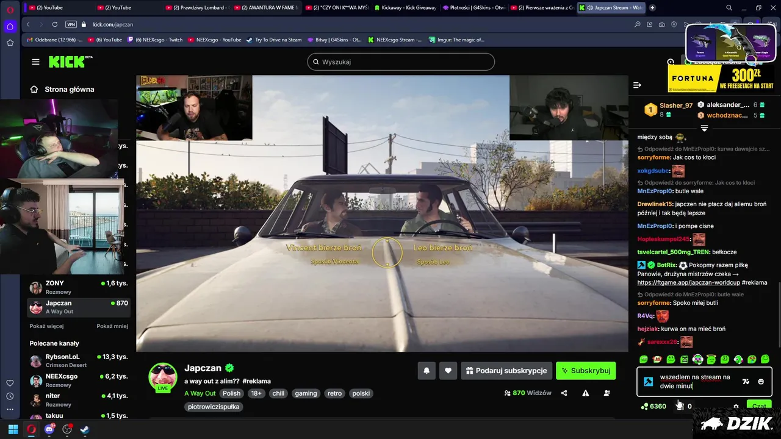Screen dimensions: 781x439
Task: Switch to Płatności G4Skins tab
Action: 473,8
